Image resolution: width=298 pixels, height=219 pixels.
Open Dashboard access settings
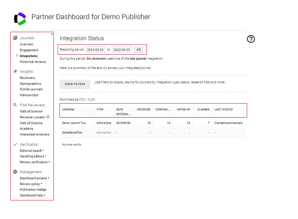[34, 178]
